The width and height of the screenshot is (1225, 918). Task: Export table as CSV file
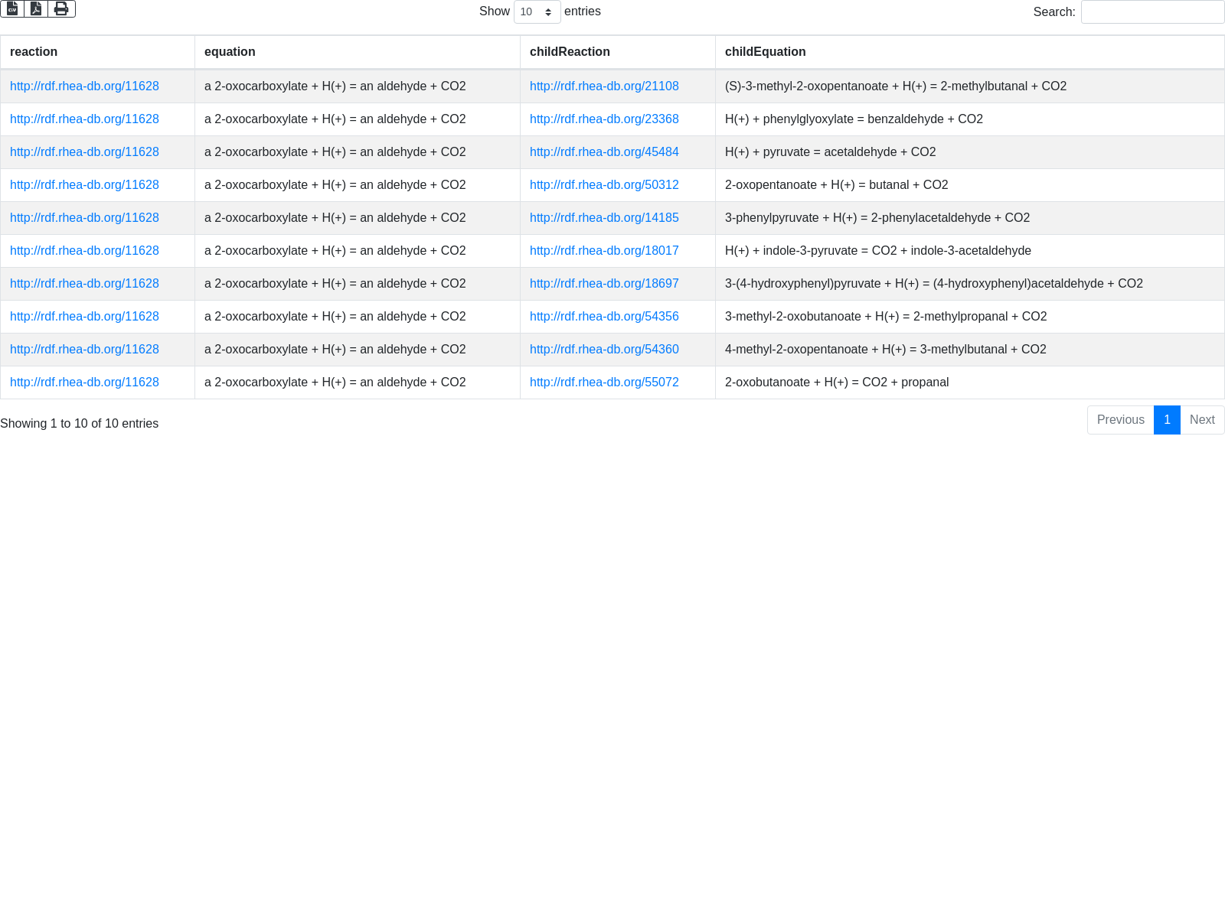point(12,8)
